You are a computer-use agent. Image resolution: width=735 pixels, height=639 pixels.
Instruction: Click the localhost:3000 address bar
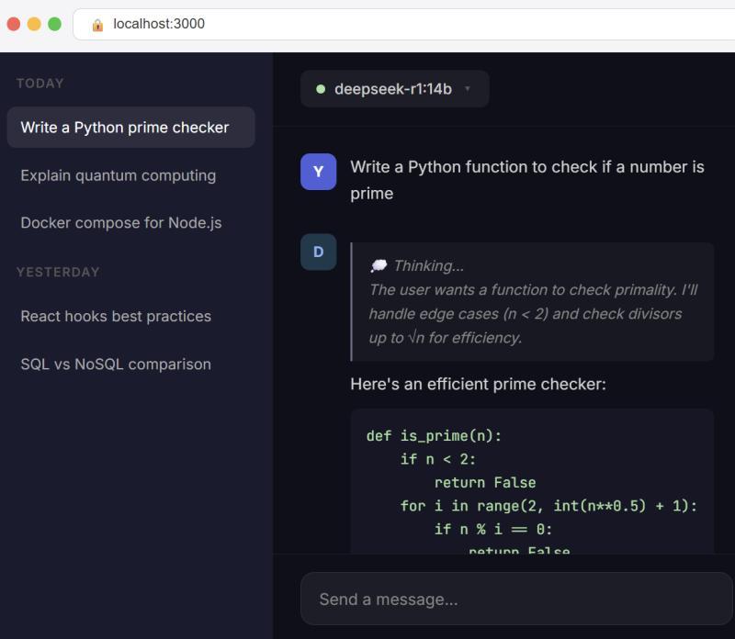pos(367,25)
